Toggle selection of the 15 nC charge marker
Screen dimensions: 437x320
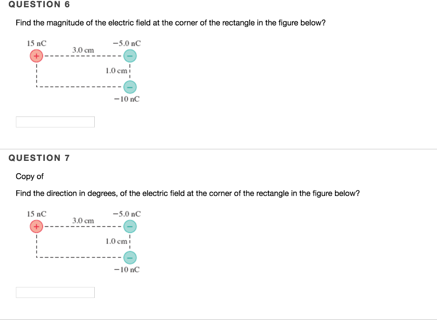[x=36, y=55]
